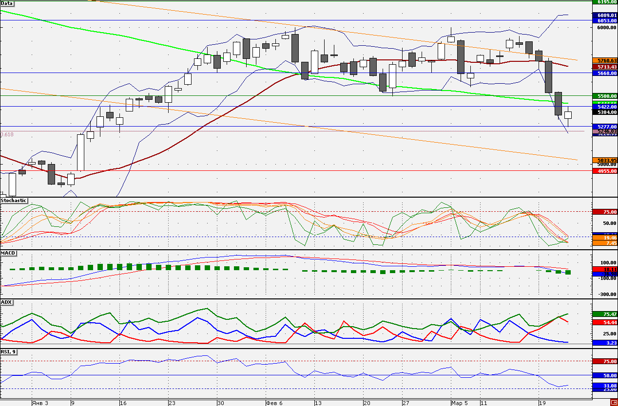Click the RSI 31.08 blue value tag
Viewport: 618px width, 406px height.
point(605,386)
